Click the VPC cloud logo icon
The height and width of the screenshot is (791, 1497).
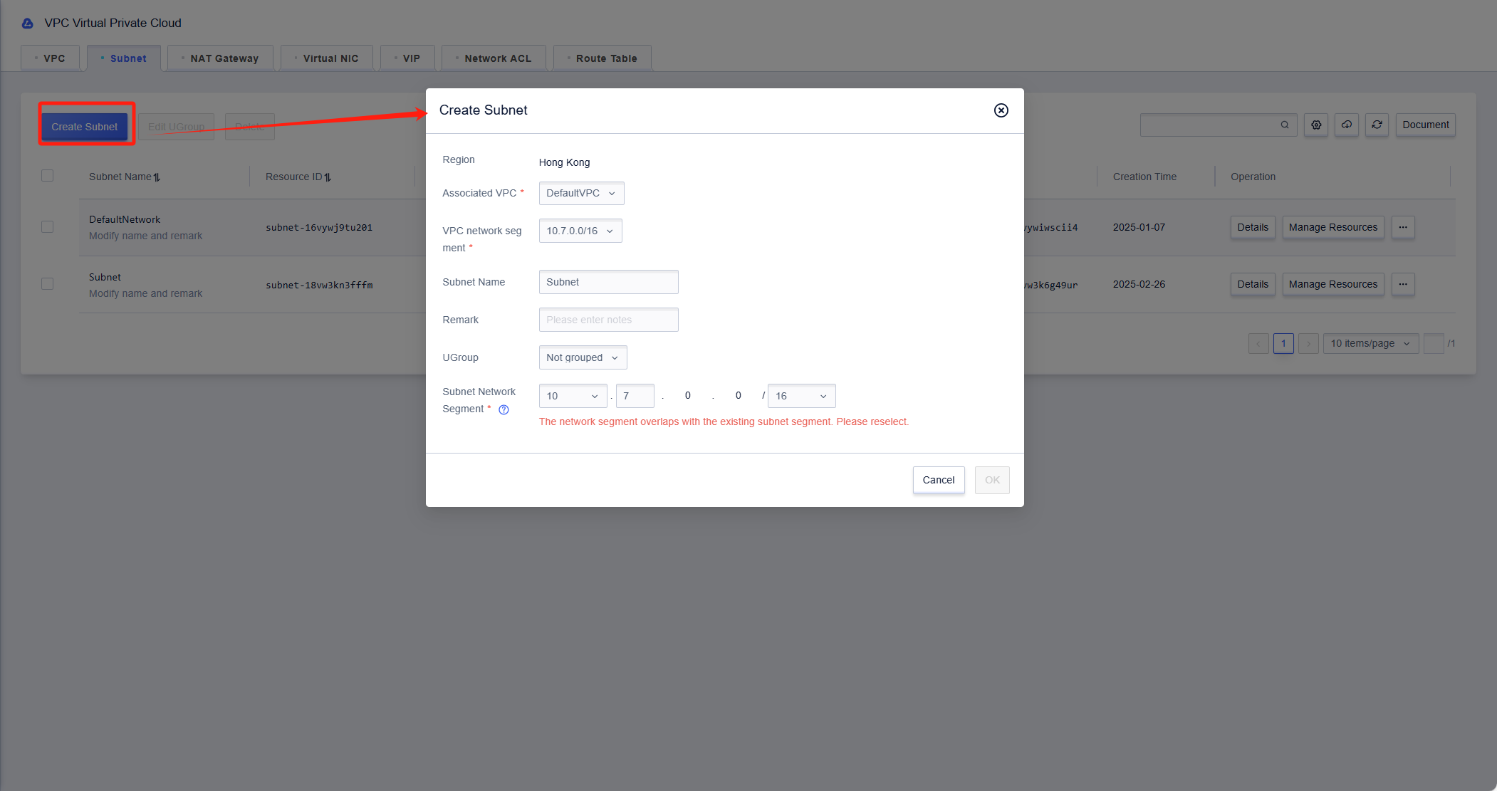28,23
